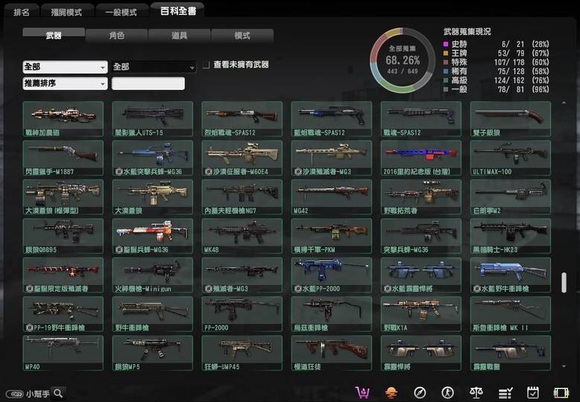Open the white 全部 category dropdown
This screenshot has width=580, height=402.
click(x=65, y=67)
